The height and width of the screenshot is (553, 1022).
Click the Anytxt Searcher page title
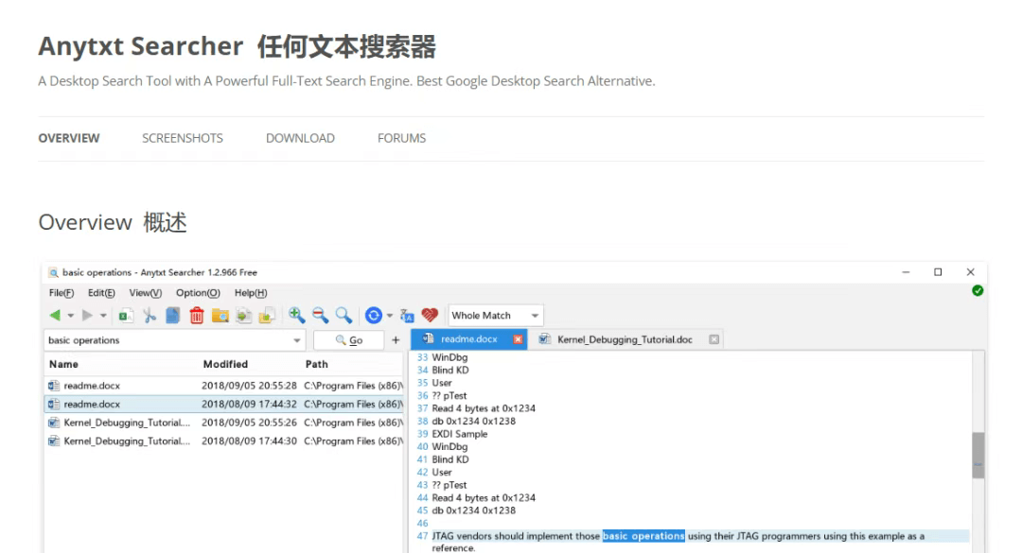click(x=238, y=46)
